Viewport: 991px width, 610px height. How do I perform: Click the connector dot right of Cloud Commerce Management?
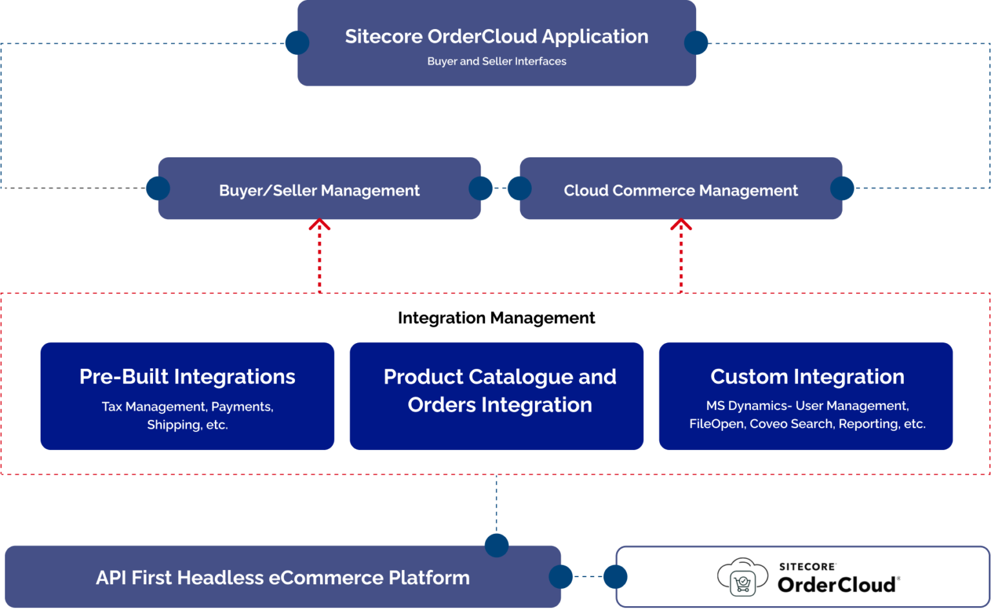coord(841,188)
